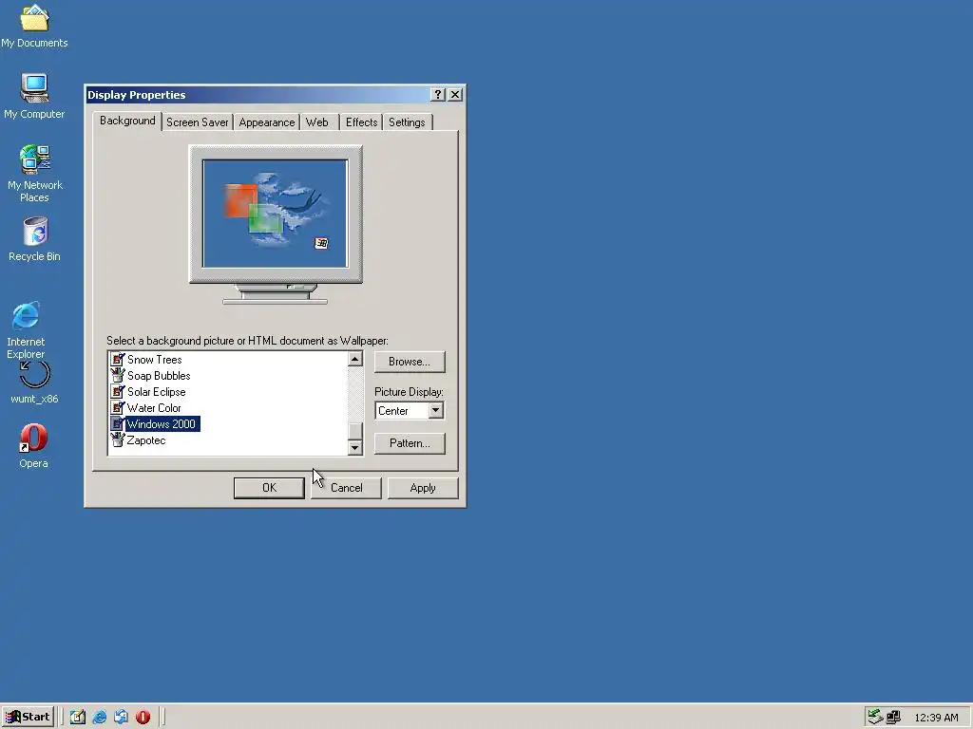Click the Apply button
The height and width of the screenshot is (729, 973).
point(423,488)
